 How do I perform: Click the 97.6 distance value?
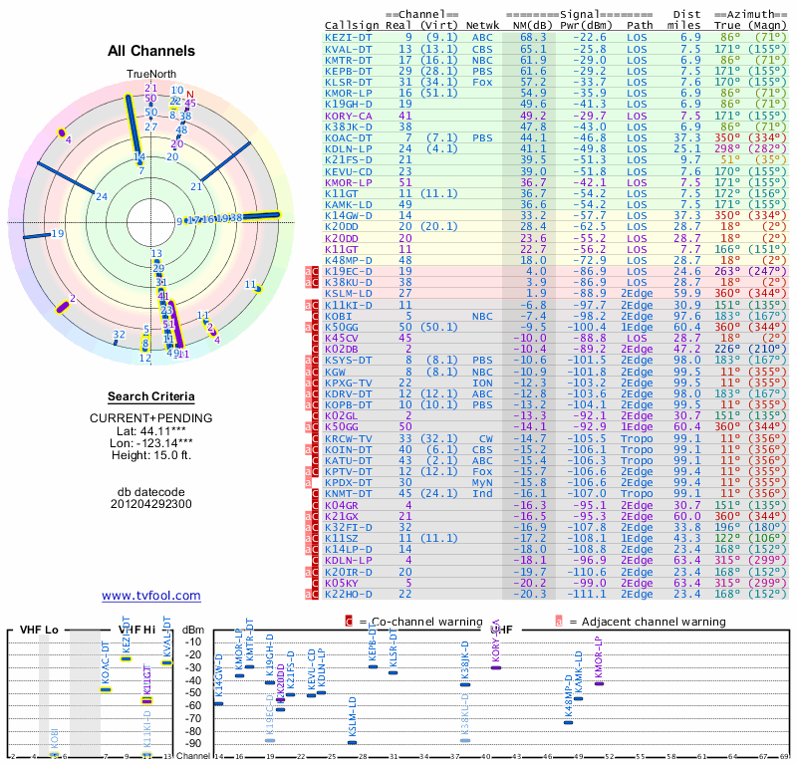687,316
